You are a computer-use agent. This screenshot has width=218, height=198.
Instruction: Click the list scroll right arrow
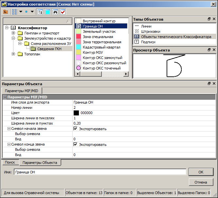point(126,74)
